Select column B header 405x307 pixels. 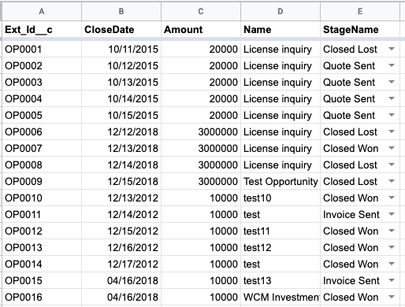(121, 11)
